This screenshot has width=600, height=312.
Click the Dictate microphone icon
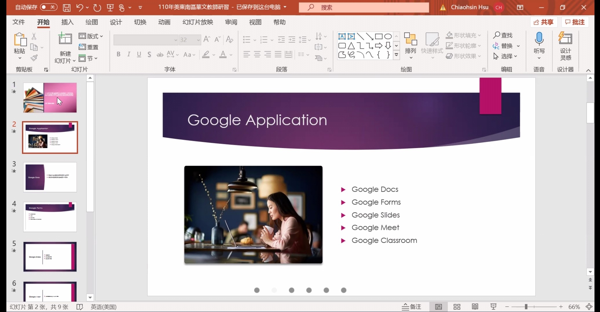539,39
